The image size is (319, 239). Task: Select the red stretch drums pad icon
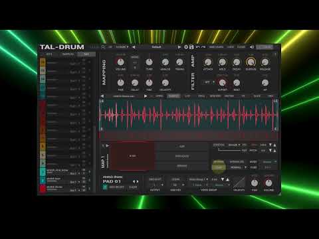point(43,189)
